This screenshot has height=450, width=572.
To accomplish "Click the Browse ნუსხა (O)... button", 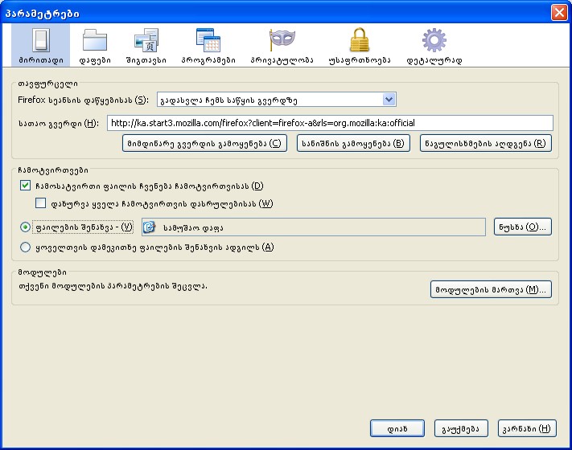I will 523,227.
